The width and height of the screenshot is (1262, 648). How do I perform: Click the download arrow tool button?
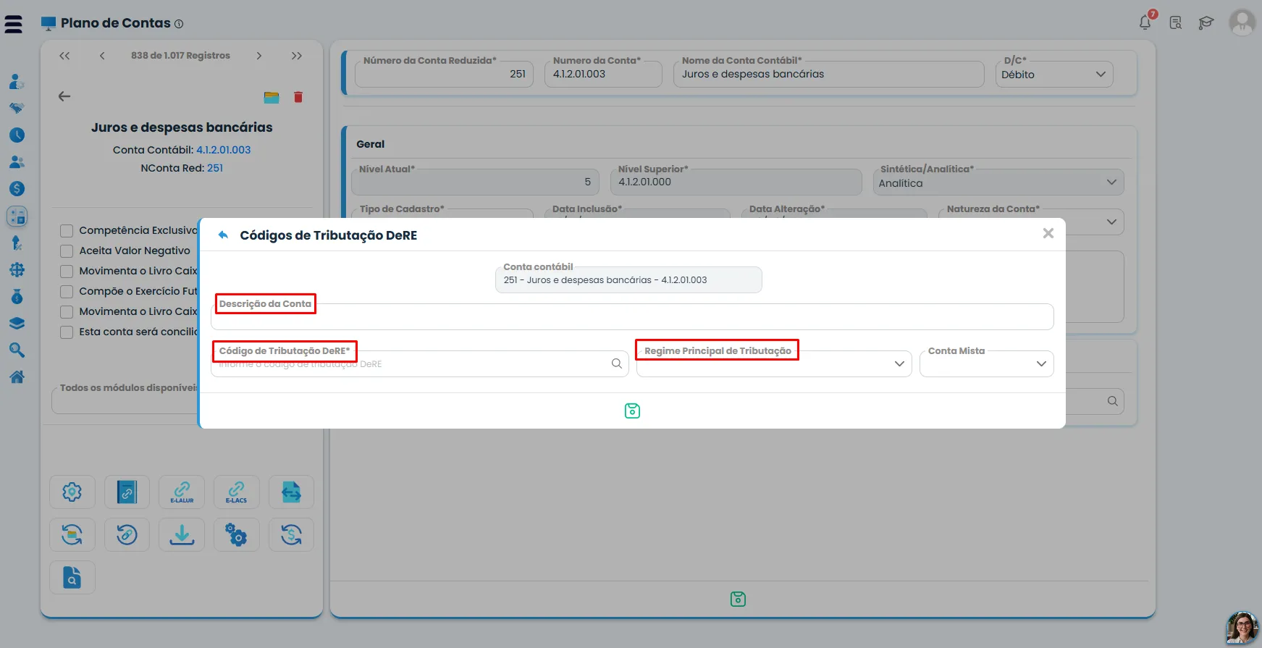(x=182, y=535)
